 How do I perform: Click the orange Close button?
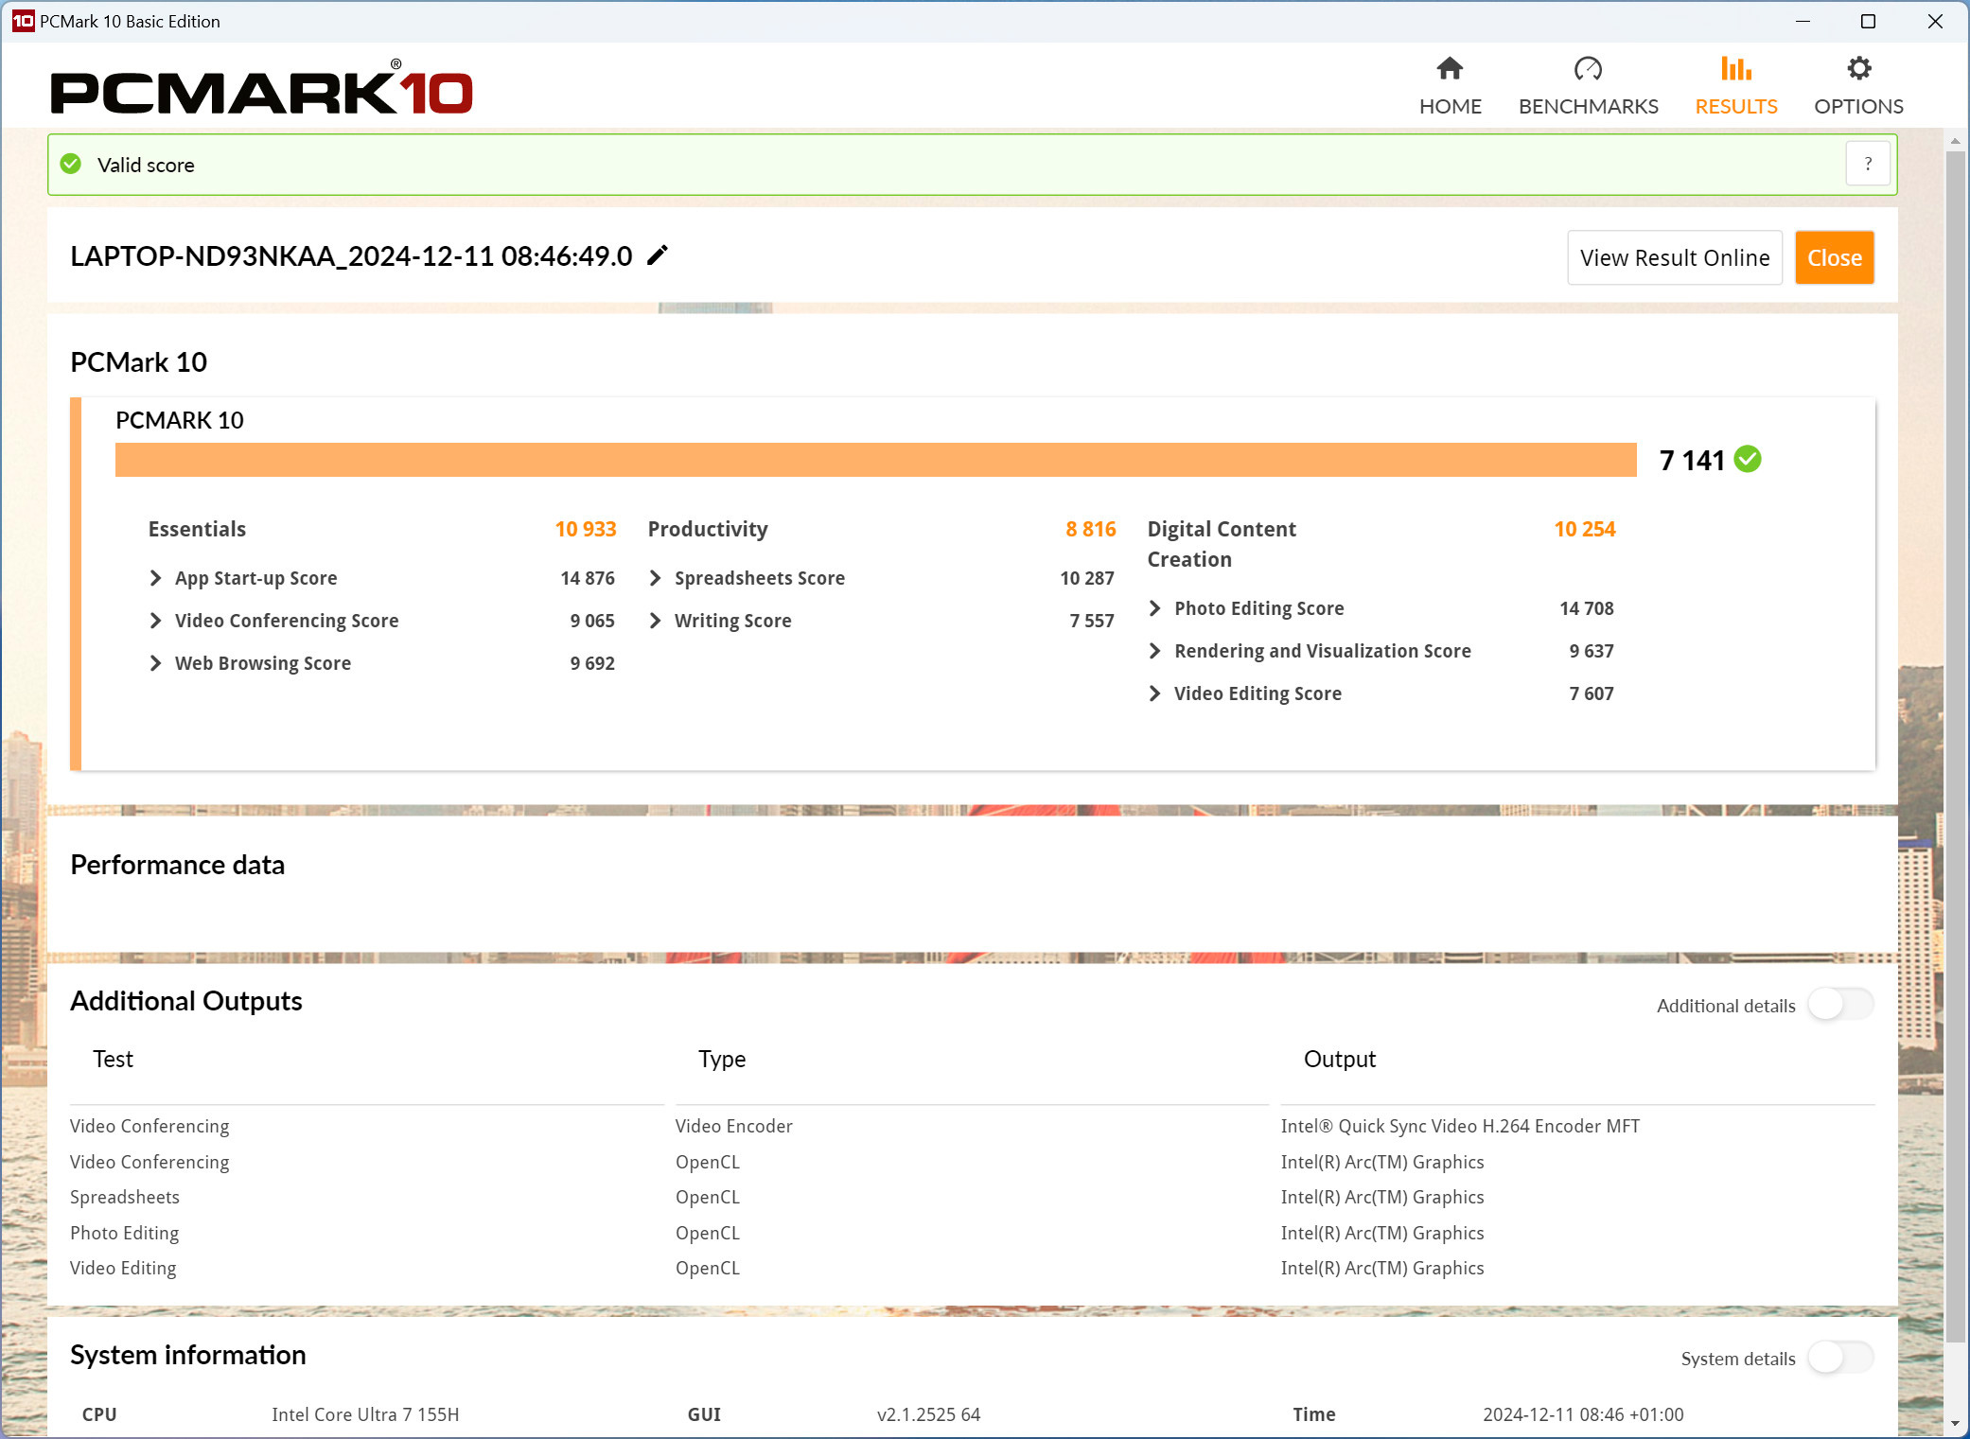[1834, 257]
